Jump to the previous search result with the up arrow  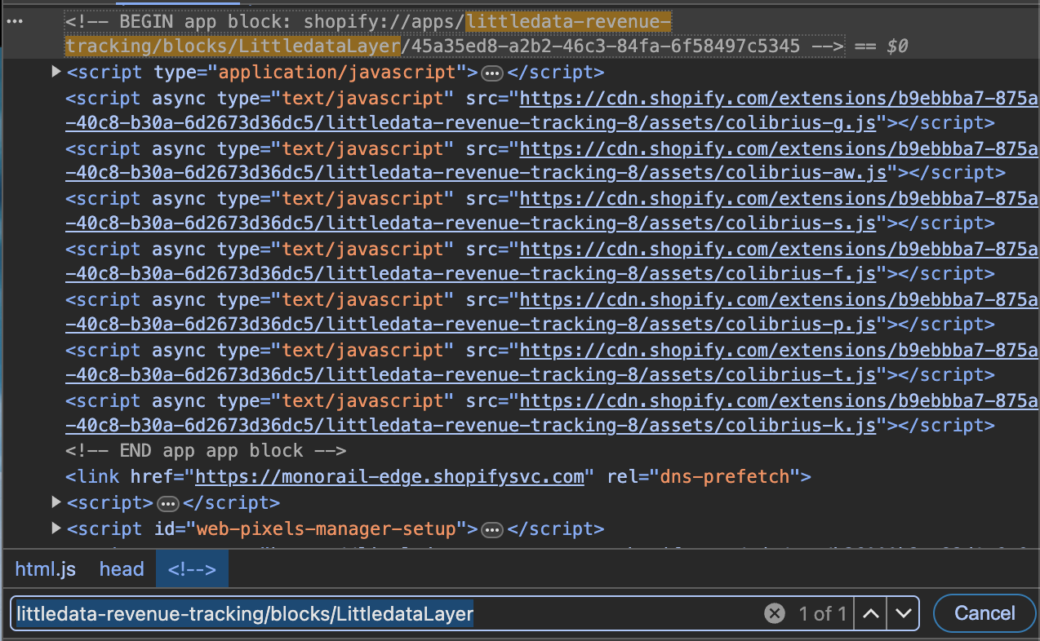tap(871, 613)
